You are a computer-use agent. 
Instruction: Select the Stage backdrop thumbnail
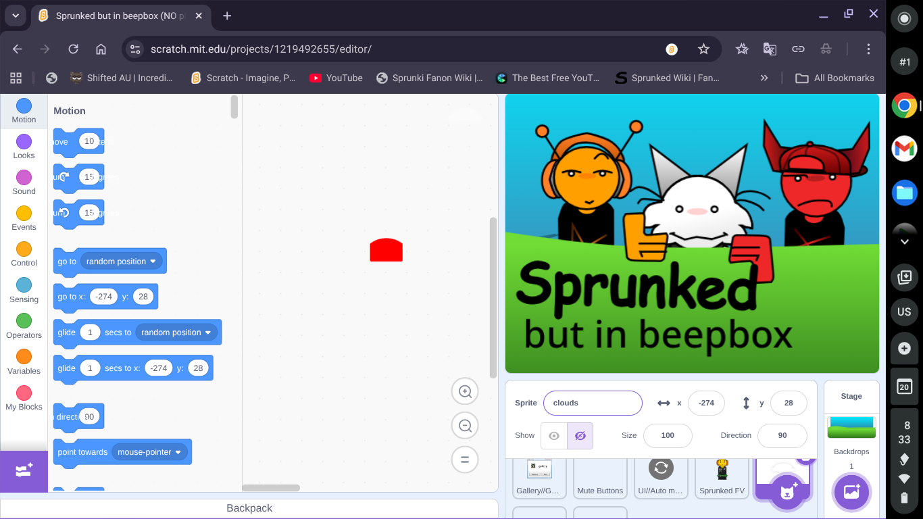coord(851,428)
